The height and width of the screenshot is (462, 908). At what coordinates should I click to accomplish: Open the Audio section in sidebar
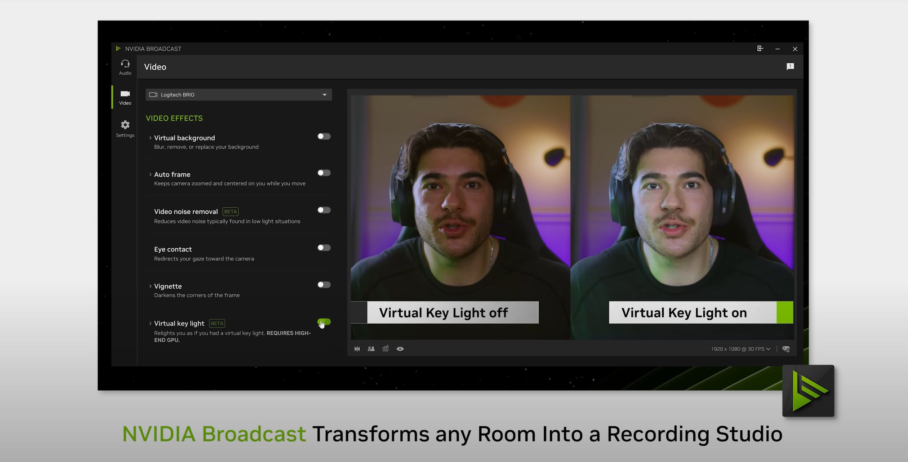[x=125, y=67]
